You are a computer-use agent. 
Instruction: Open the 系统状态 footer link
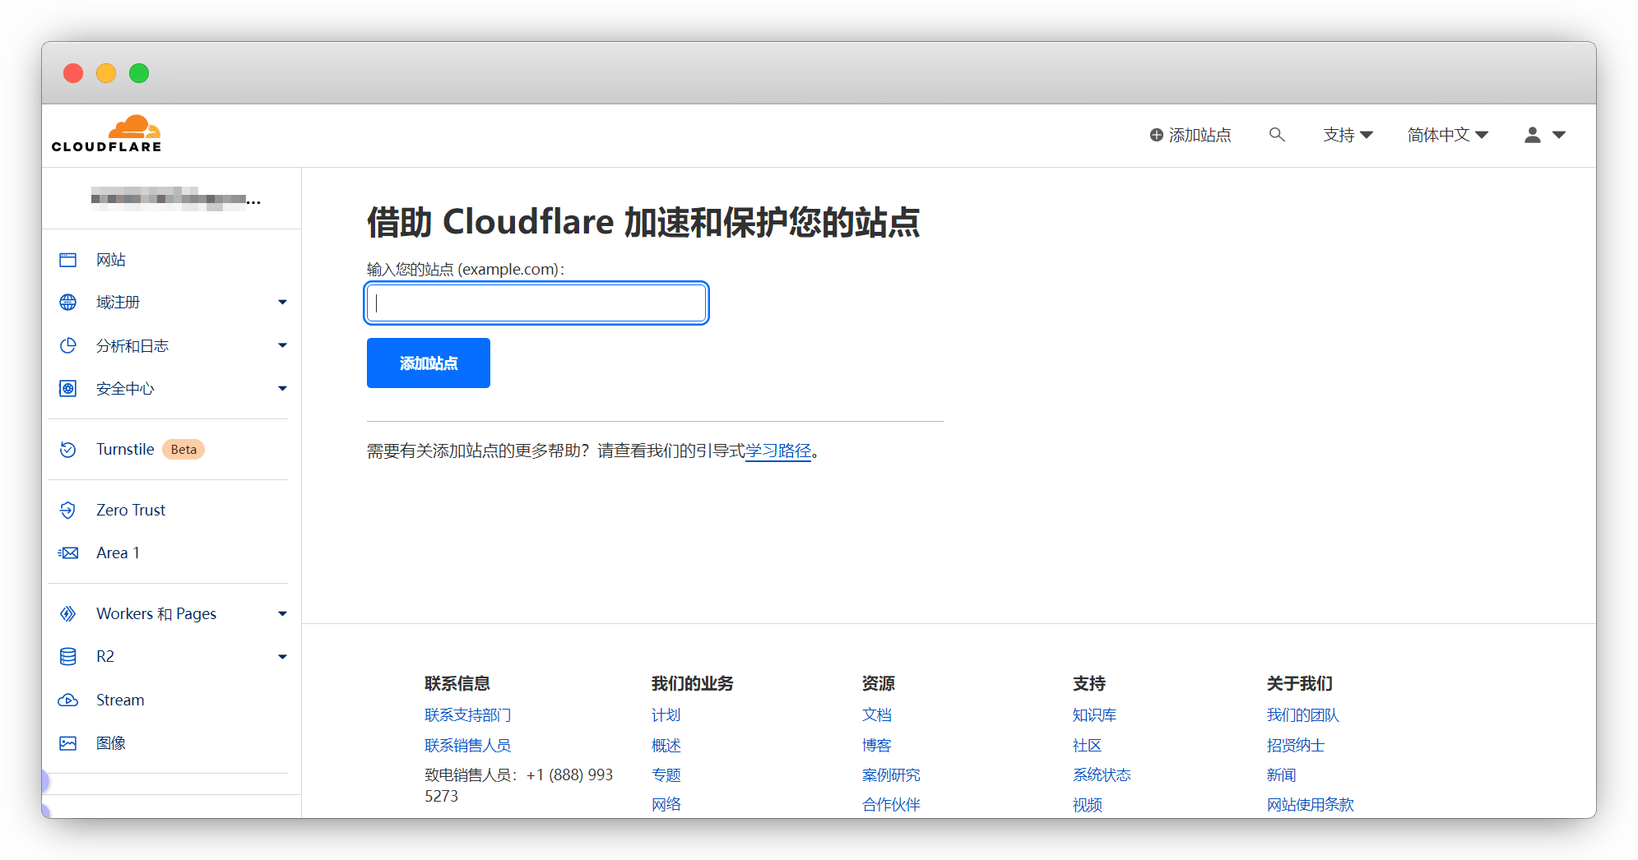1102,775
